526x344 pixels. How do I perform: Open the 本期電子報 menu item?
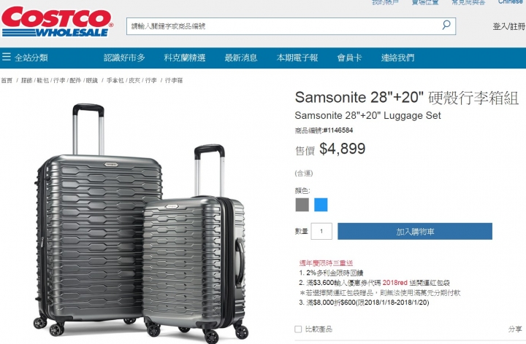297,58
